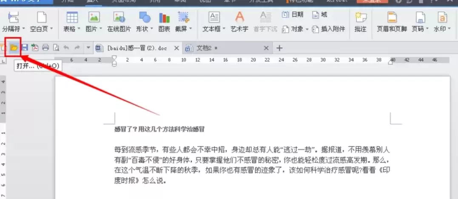
Task: Expand the arrow beside 图片 label
Action: (x=101, y=29)
